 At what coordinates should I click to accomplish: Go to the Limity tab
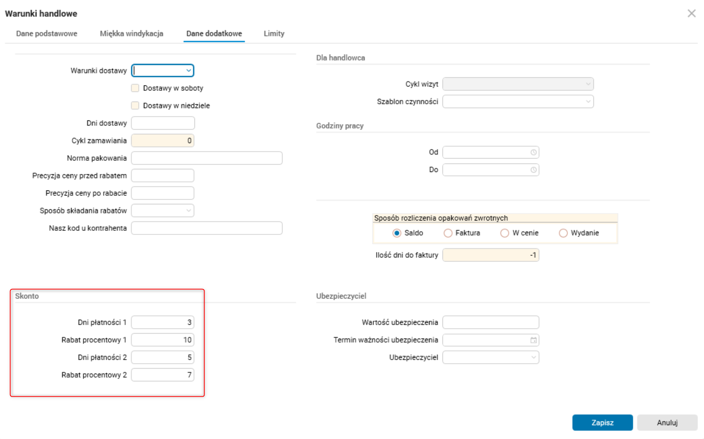click(274, 33)
